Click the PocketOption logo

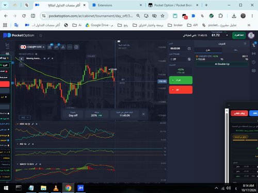[19, 36]
